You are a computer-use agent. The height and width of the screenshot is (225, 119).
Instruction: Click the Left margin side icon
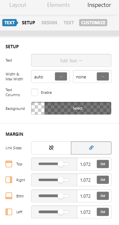(9, 212)
